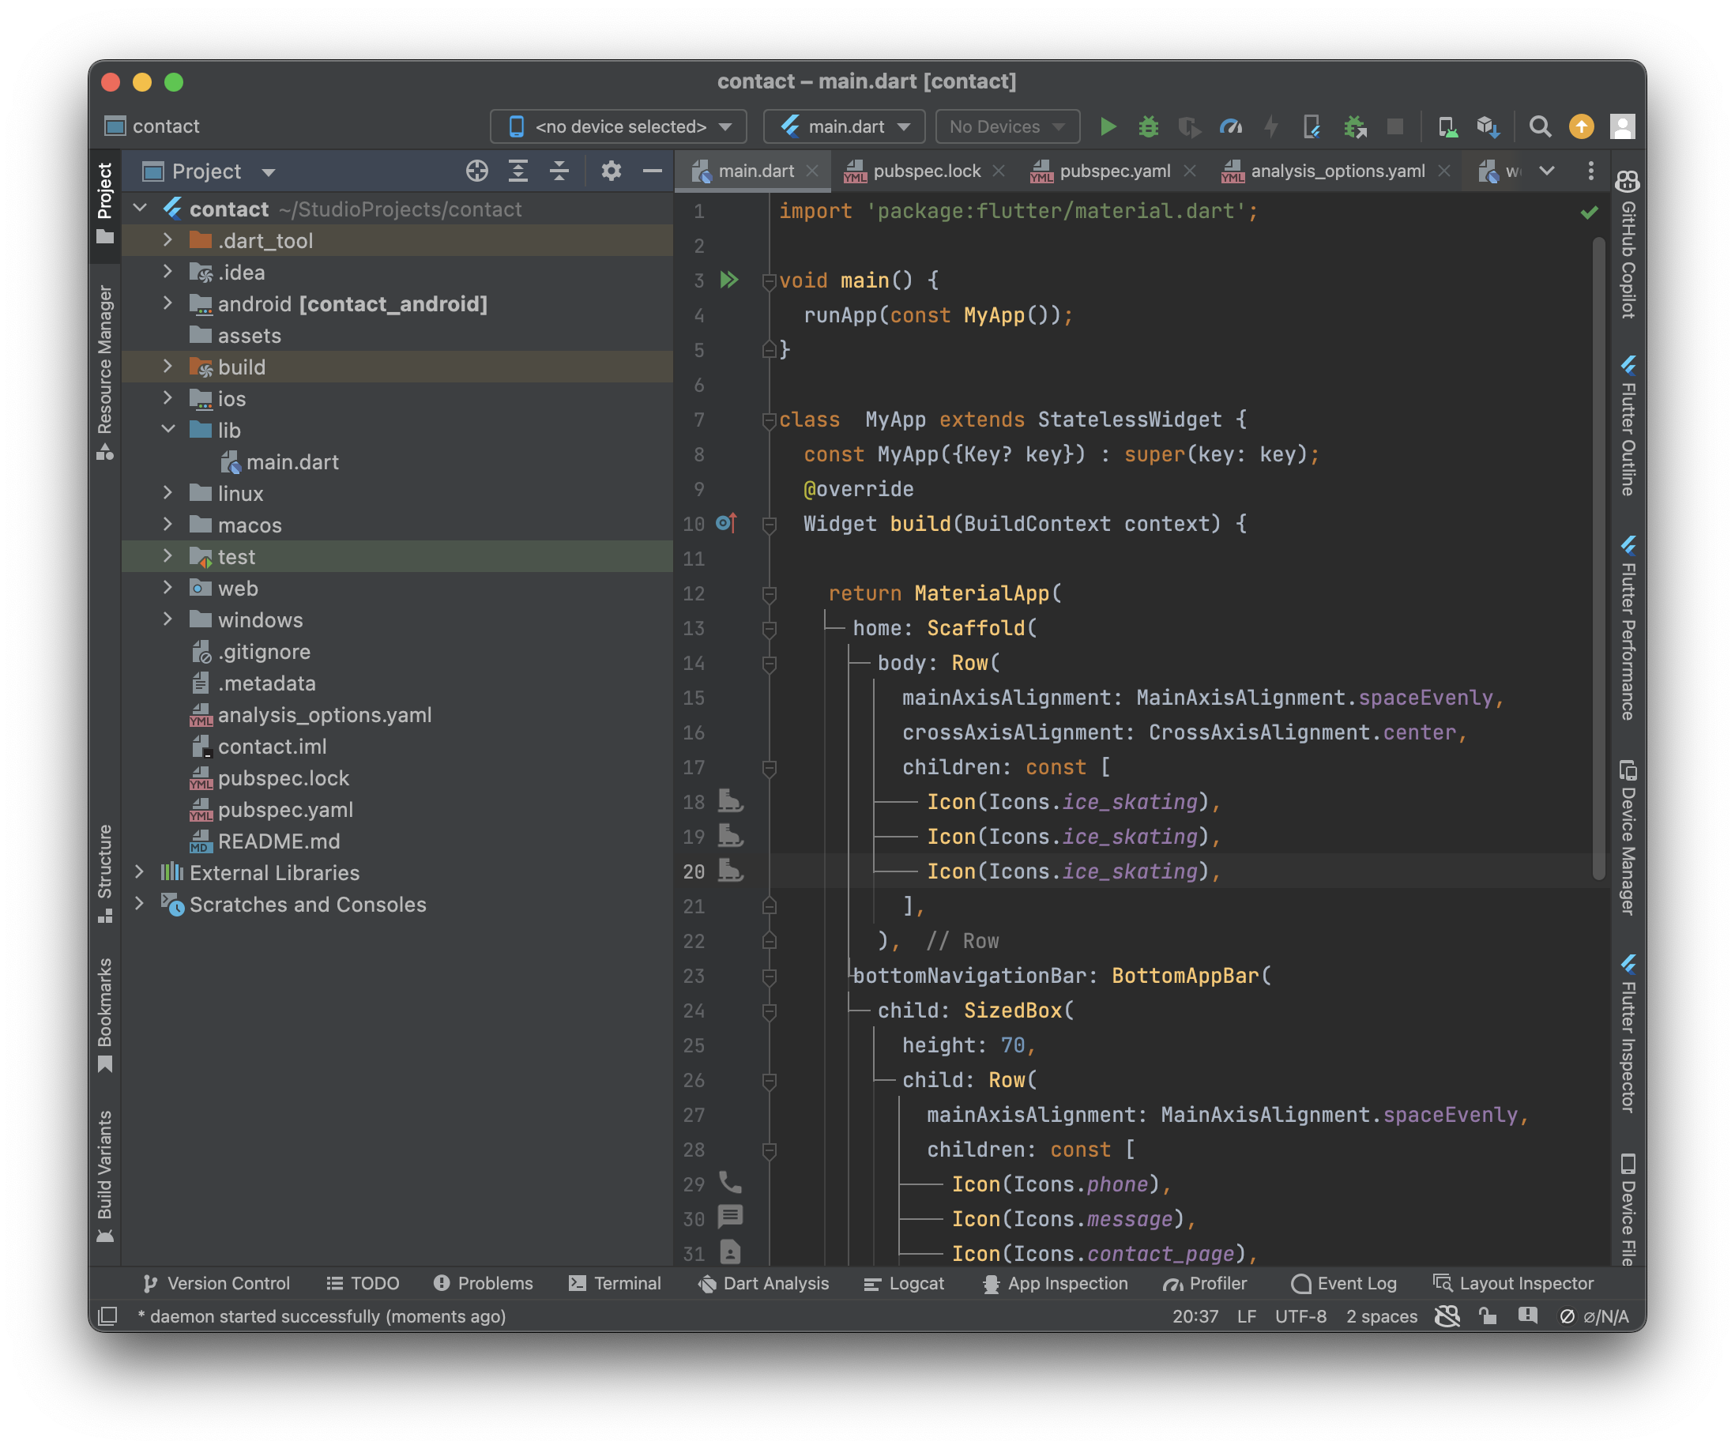
Task: Click the UTF-8 encoding status entry
Action: [1300, 1316]
